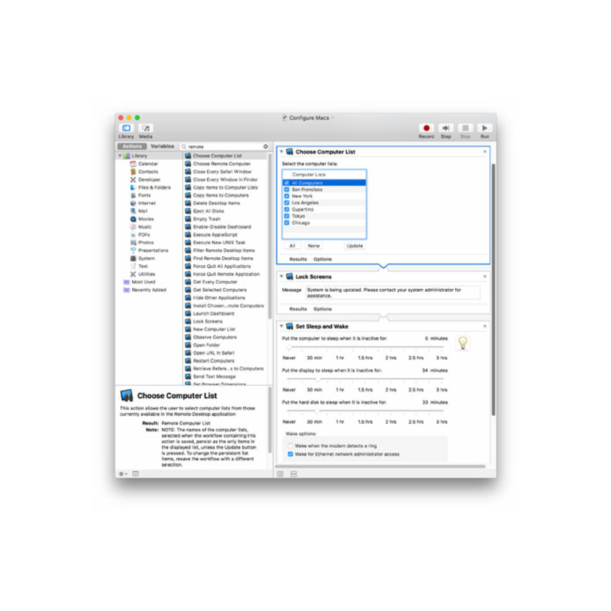Collapse the Library tree in the sidebar
The image size is (611, 611).
click(119, 155)
